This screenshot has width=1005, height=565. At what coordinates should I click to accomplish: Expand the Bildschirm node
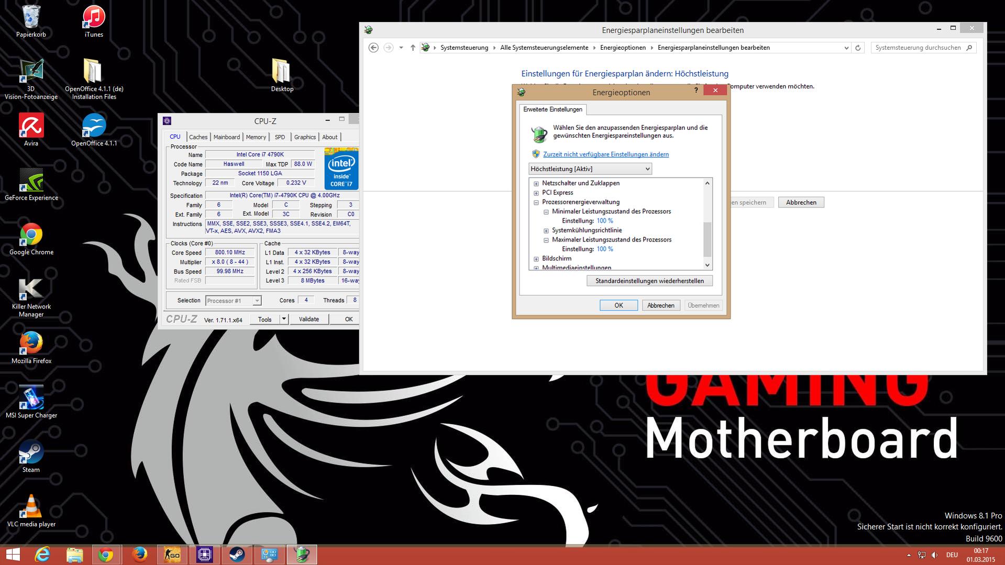[x=536, y=259]
